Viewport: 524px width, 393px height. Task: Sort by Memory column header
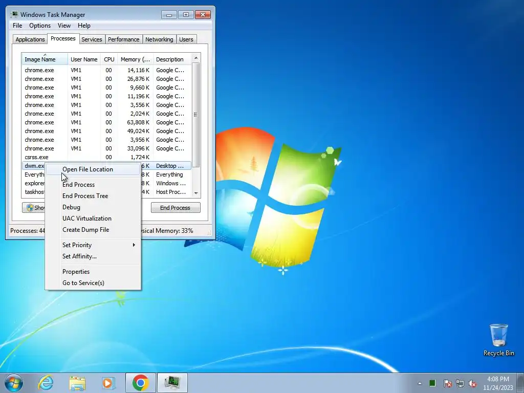(x=135, y=59)
